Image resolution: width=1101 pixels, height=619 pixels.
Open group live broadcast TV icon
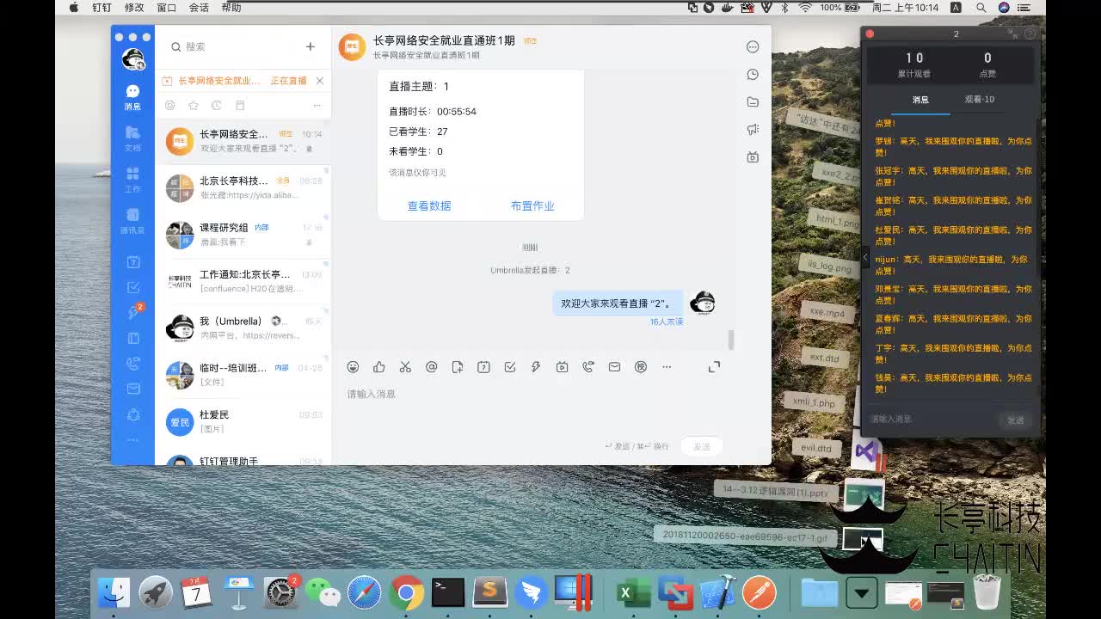(x=753, y=157)
